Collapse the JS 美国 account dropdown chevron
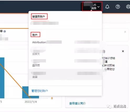This screenshot has width=130, height=112. click(x=98, y=7)
